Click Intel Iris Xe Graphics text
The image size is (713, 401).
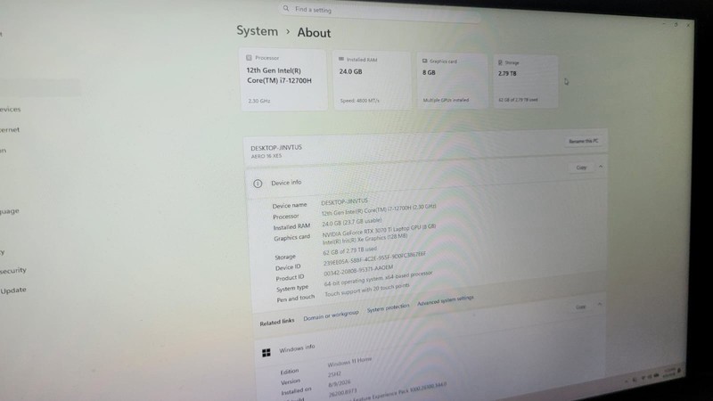coord(365,239)
